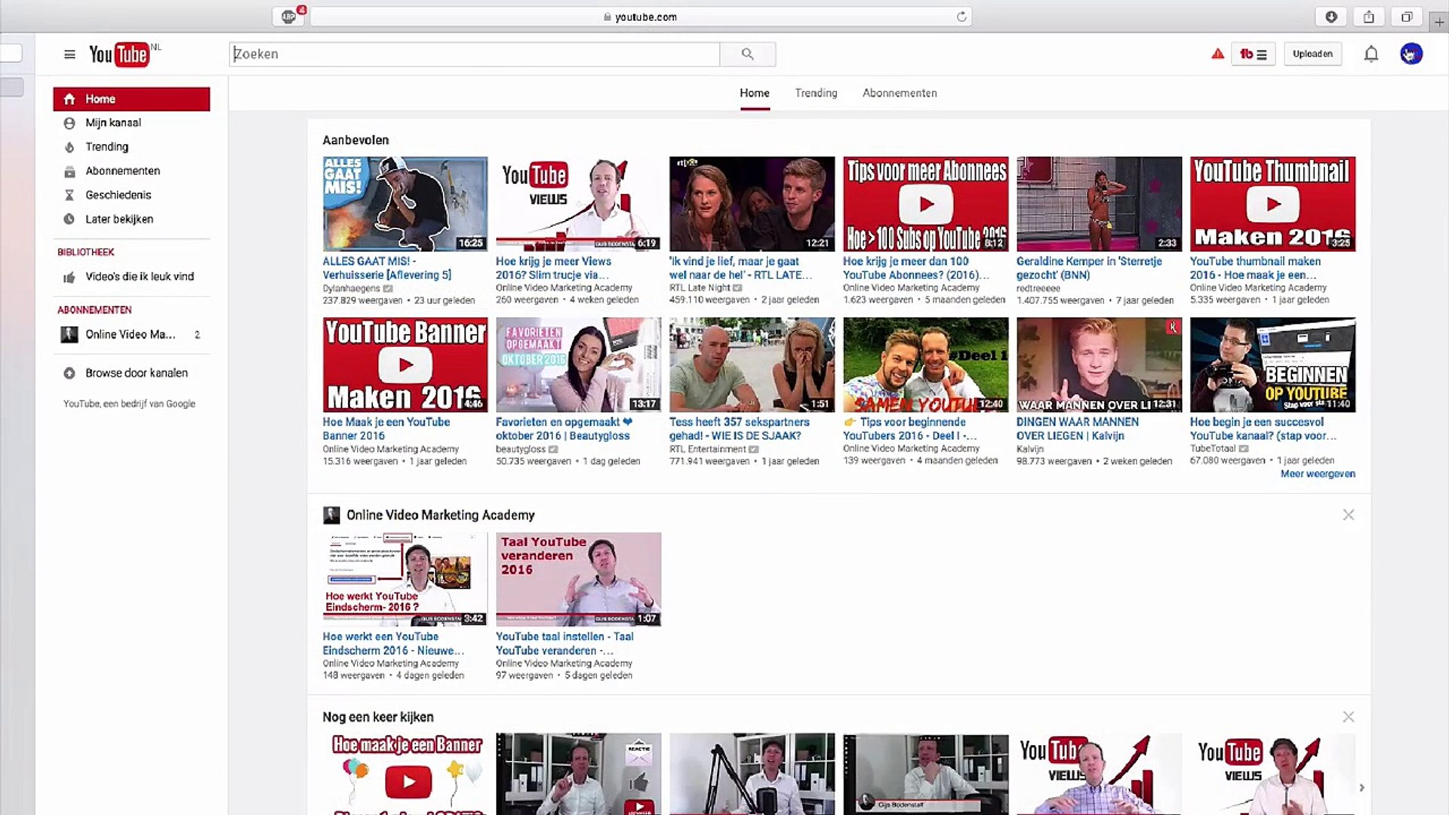Open the browser downloads icon
The width and height of the screenshot is (1449, 815).
point(1331,17)
